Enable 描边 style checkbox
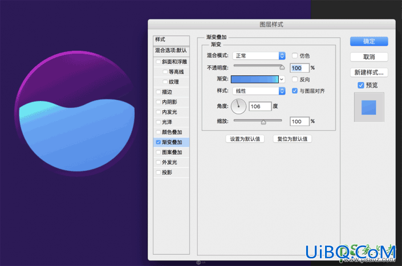The image size is (402, 266). (x=158, y=92)
